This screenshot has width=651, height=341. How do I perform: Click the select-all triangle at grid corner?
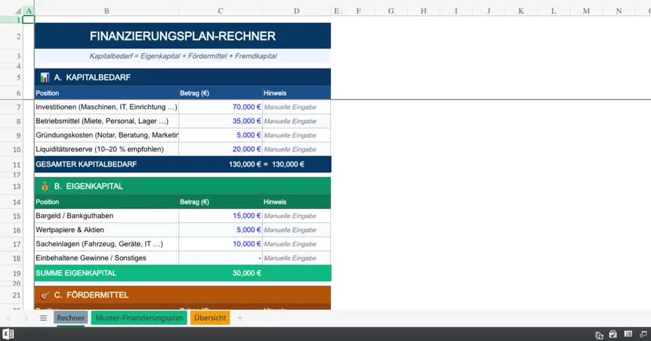click(x=18, y=12)
